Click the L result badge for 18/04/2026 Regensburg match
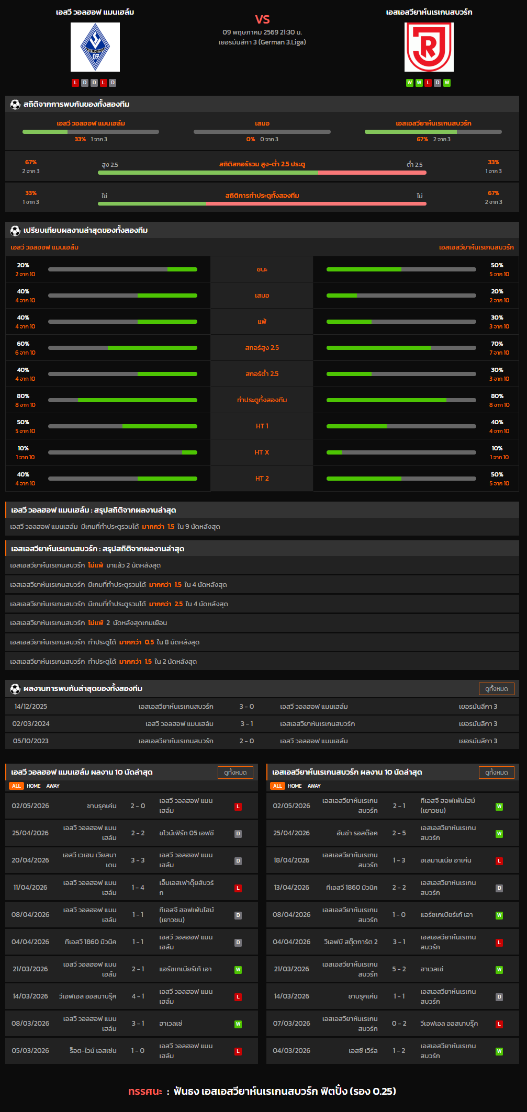 [x=499, y=861]
